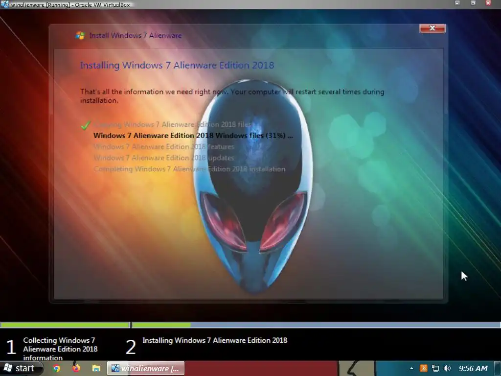Click the 'Collecting Windows 7 Alienware Edition 2018 information' label
This screenshot has width=501, height=376.
60,349
